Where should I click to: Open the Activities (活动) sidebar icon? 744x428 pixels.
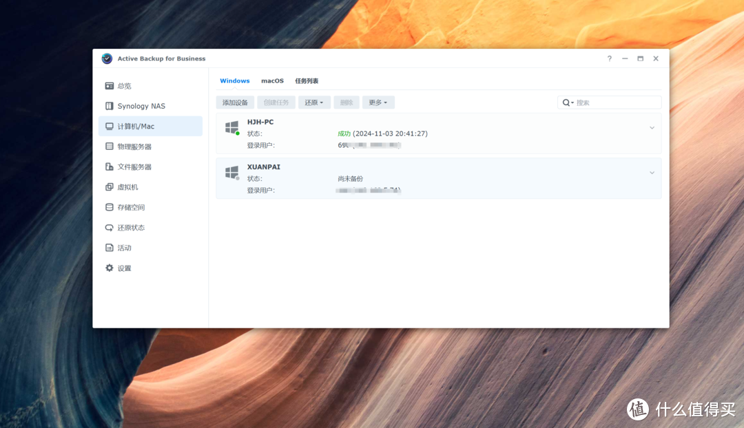(x=109, y=248)
